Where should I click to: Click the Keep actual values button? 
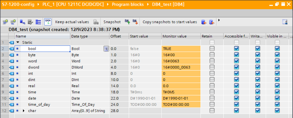72,22
